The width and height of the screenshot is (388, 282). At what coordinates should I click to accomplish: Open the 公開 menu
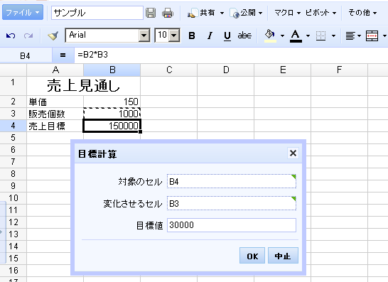(246, 13)
